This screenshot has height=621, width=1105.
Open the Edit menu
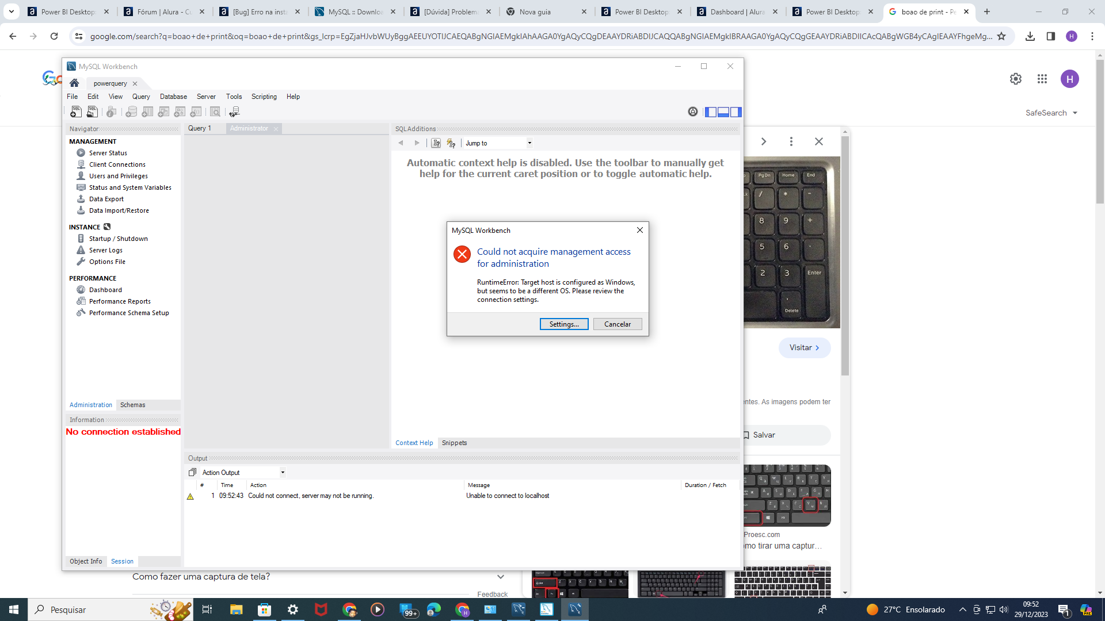click(93, 97)
